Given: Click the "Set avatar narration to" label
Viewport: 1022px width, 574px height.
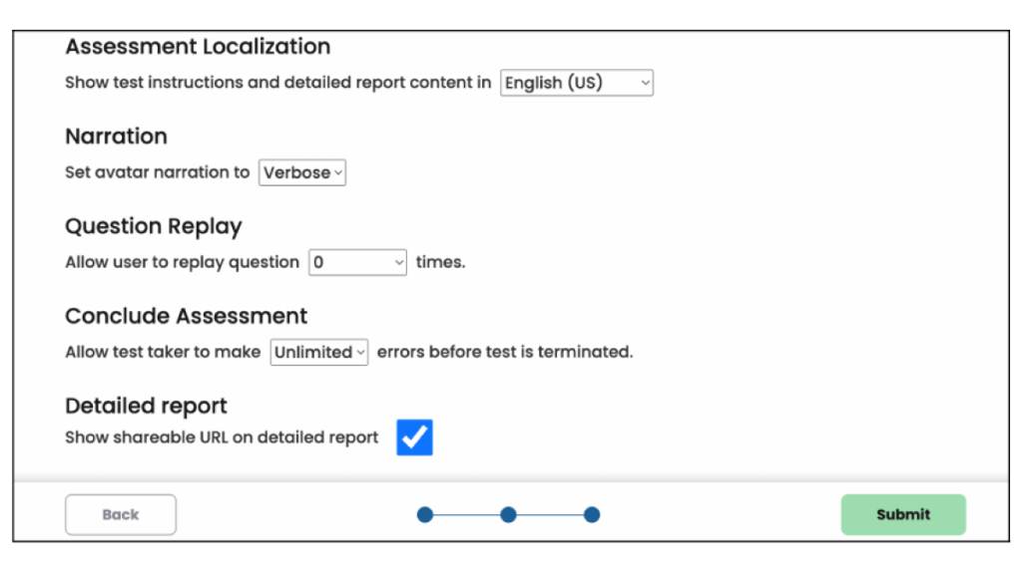Looking at the screenshot, I should (x=157, y=172).
